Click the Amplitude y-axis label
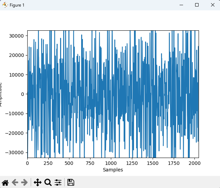Viewport: 220px width, 188px height. pyautogui.click(x=1, y=94)
